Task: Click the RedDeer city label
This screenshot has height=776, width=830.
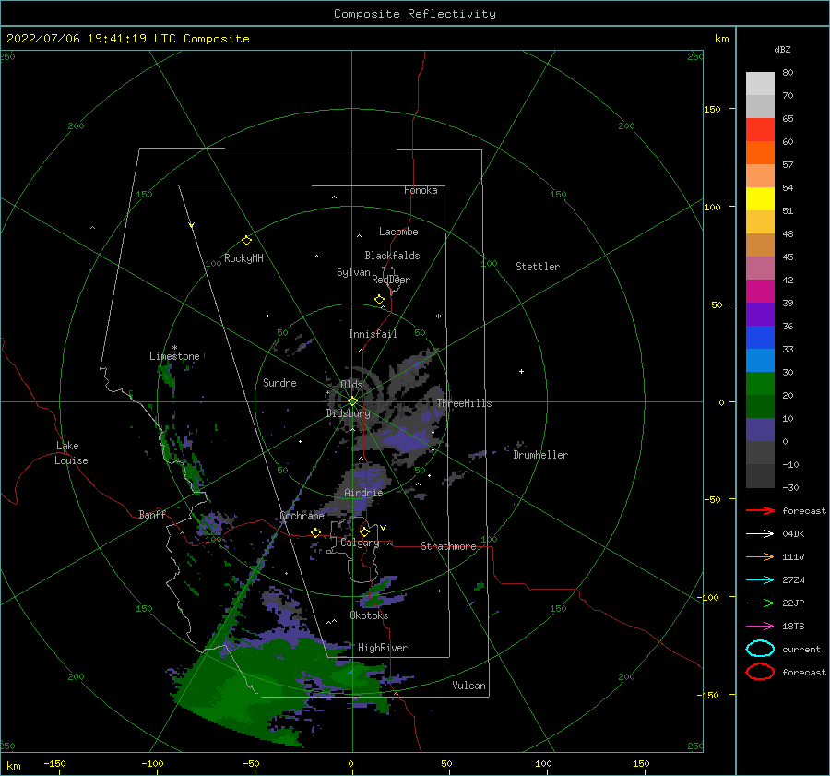Action: [391, 280]
